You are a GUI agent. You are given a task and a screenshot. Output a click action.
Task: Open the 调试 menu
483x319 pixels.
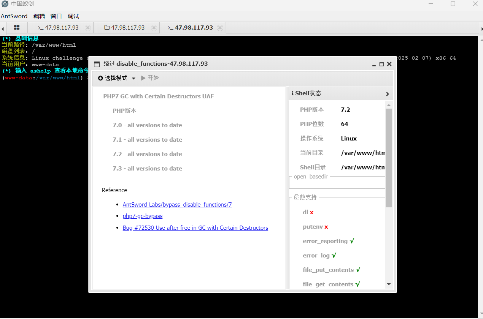(73, 16)
